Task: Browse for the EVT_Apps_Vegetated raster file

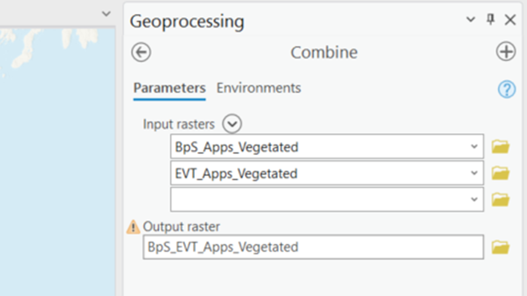Action: tap(500, 173)
